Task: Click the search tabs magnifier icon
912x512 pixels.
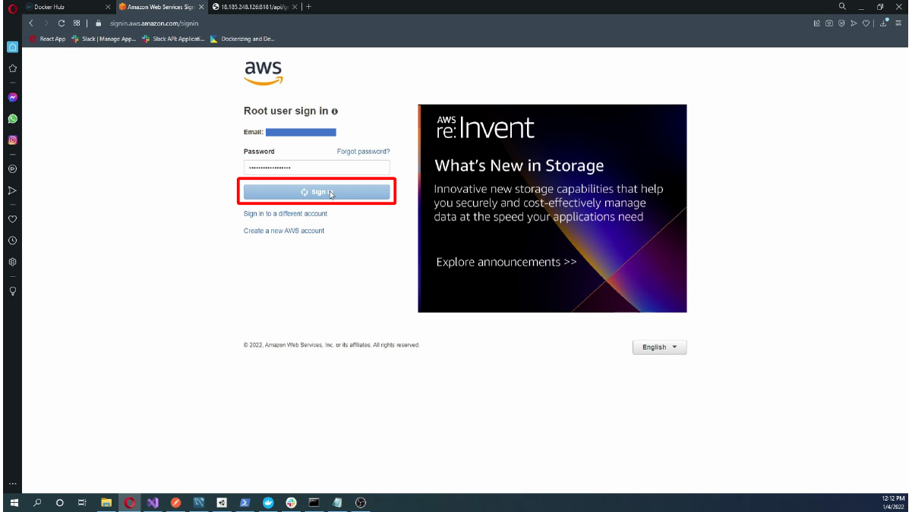Action: coord(842,6)
